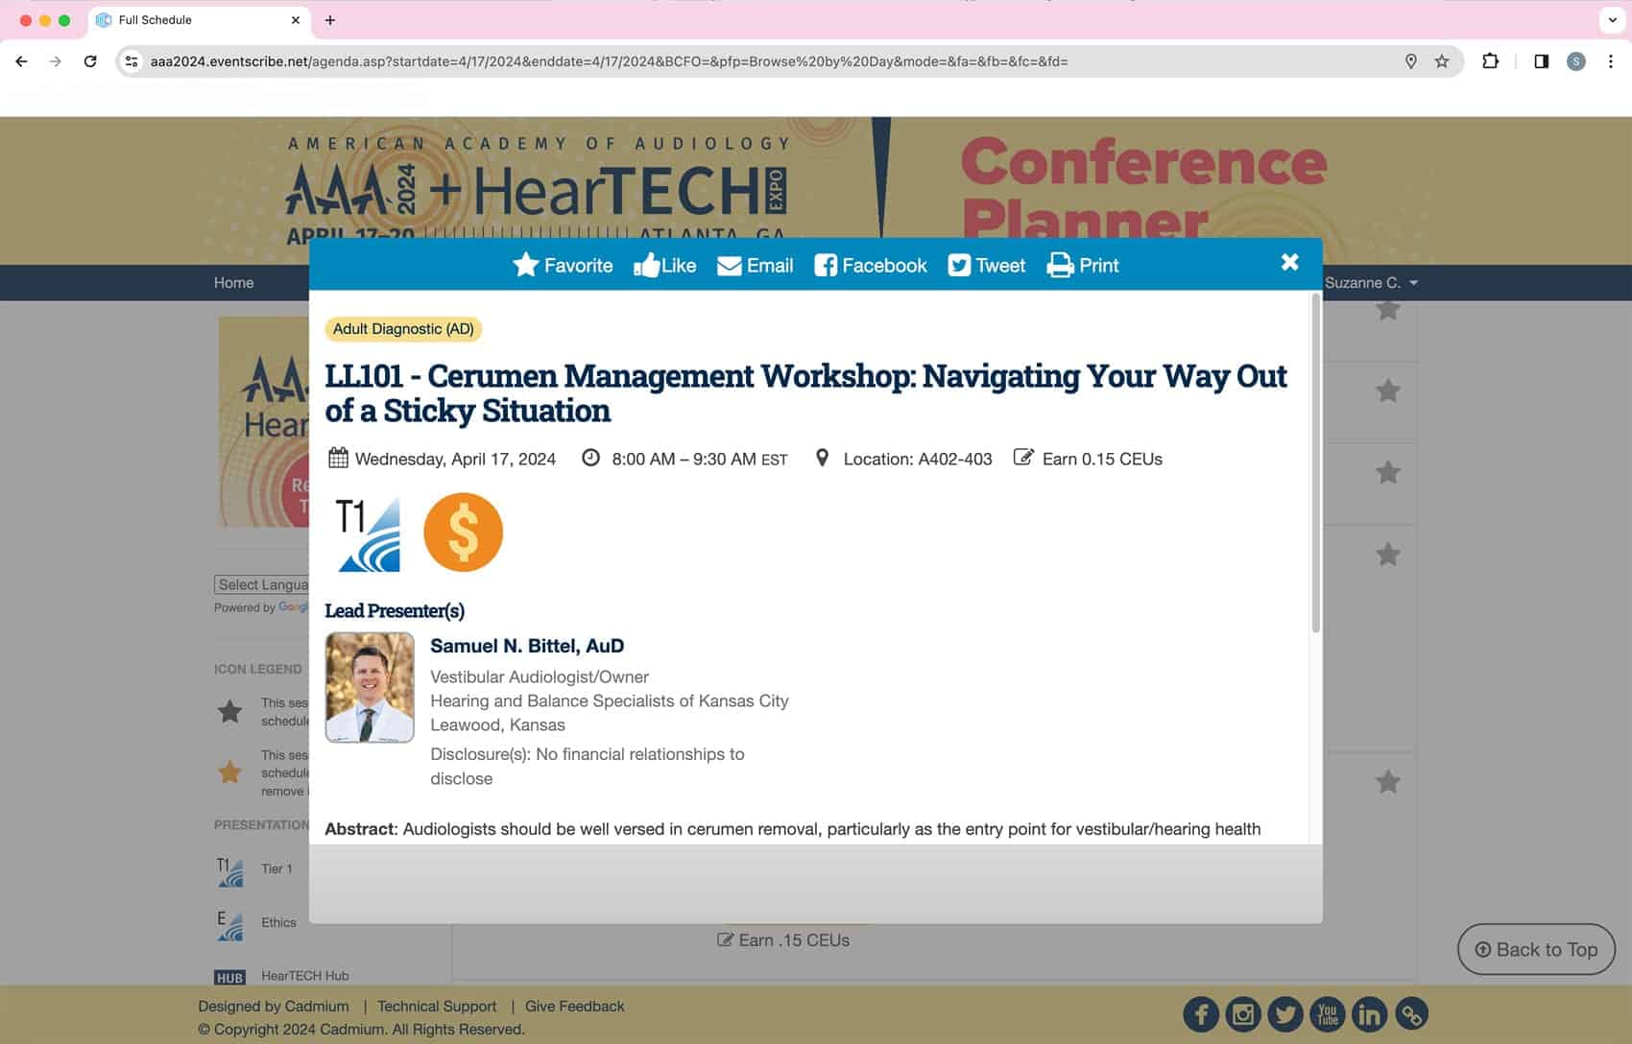Go back in browser history
Image resolution: width=1632 pixels, height=1044 pixels.
tap(21, 61)
